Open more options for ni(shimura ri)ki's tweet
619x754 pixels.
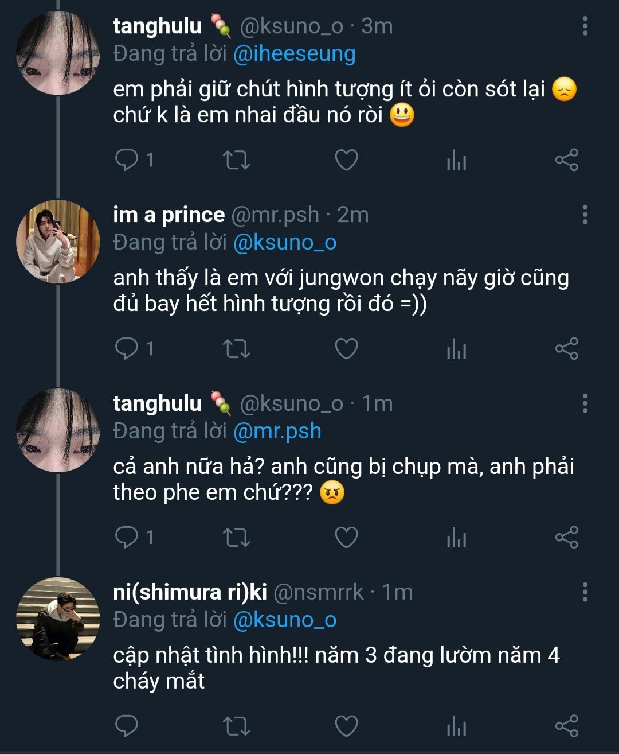click(585, 592)
